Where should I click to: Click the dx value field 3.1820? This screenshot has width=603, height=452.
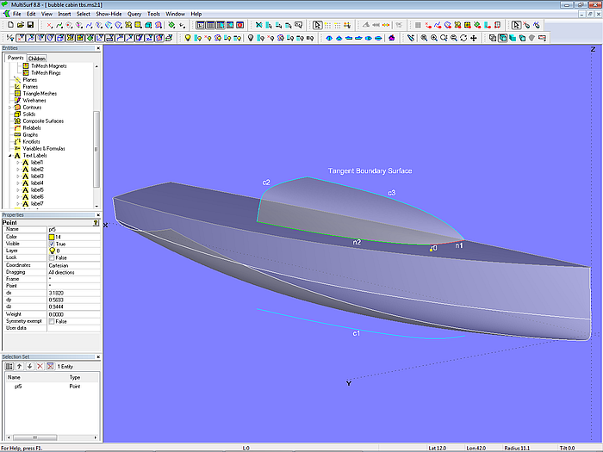56,294
